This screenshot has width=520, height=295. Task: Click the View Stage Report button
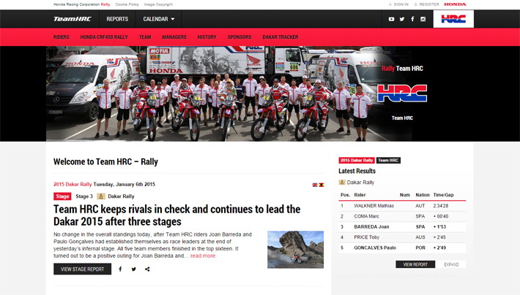pos(82,269)
